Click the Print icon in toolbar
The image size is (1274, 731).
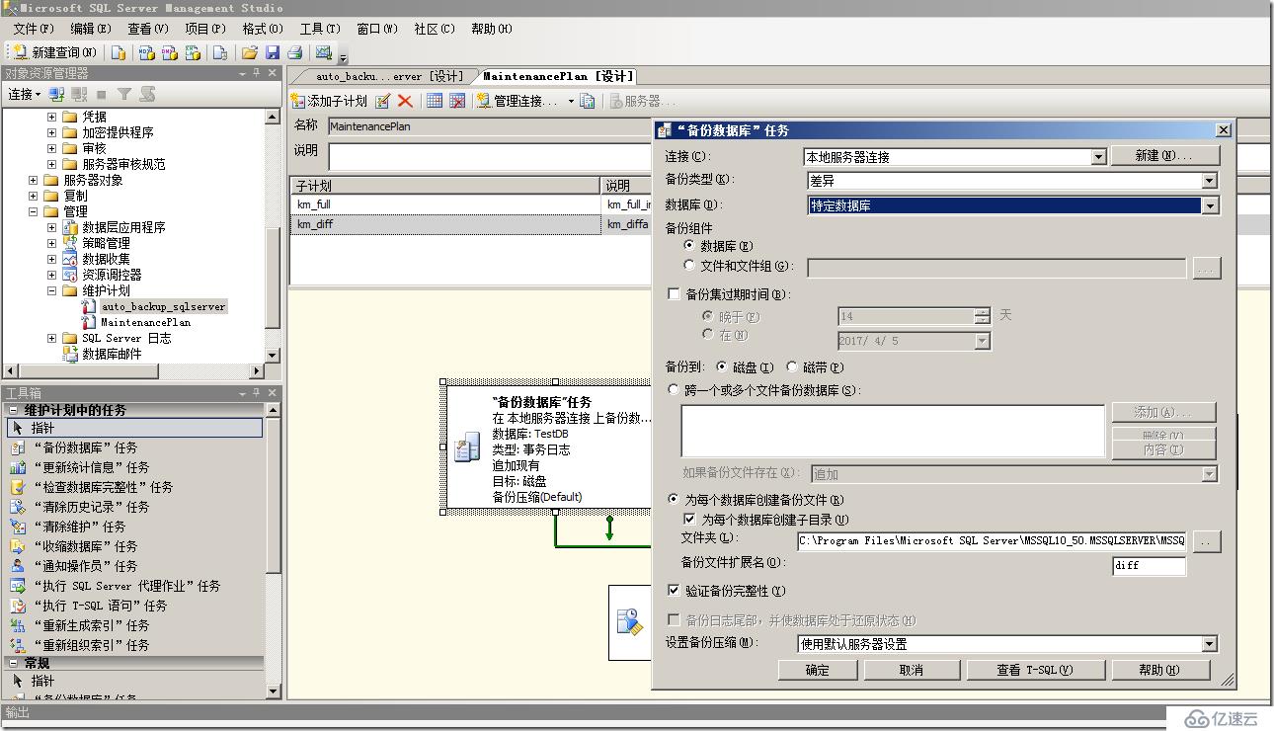pos(294,52)
